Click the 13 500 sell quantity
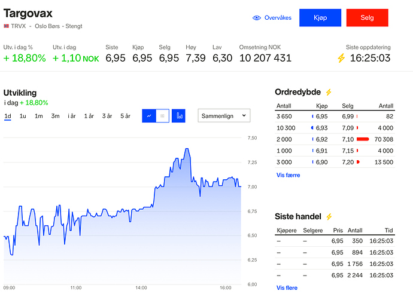 pos(384,162)
